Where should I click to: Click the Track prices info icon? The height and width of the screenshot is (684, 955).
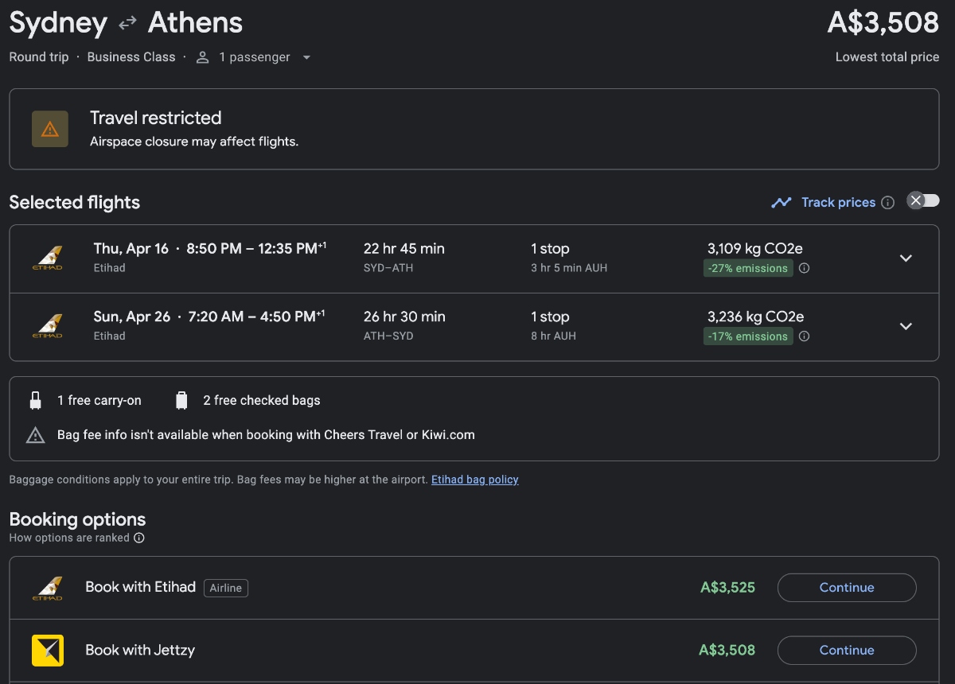[x=888, y=203]
